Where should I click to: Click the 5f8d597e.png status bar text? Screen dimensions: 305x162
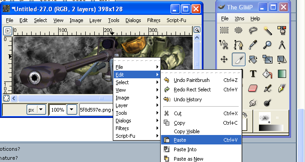click(95, 110)
